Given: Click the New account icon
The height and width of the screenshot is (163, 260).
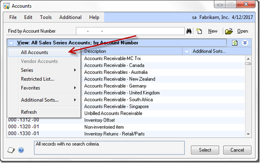Looking at the screenshot, I should tap(199, 31).
